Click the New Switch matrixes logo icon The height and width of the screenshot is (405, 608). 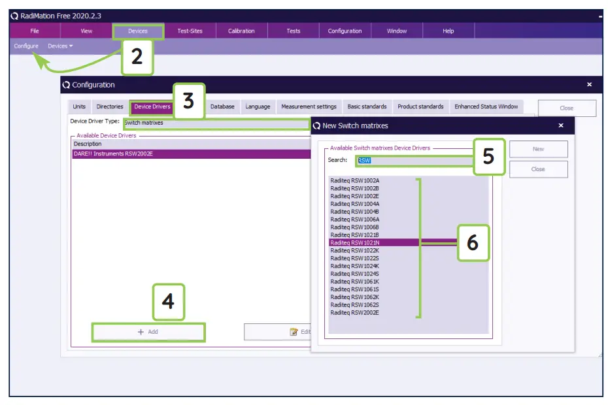click(x=317, y=125)
